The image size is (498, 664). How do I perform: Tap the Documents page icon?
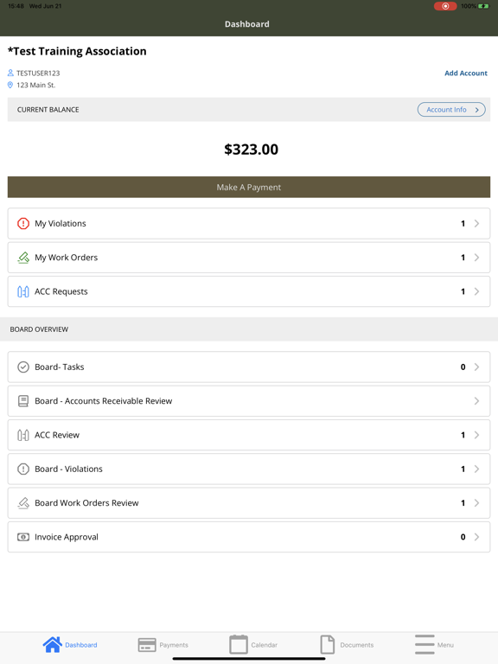coord(328,644)
